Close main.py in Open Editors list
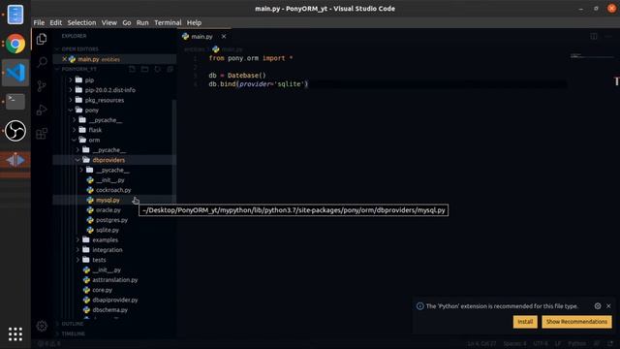Viewport: 620px width, 349px height. point(65,59)
